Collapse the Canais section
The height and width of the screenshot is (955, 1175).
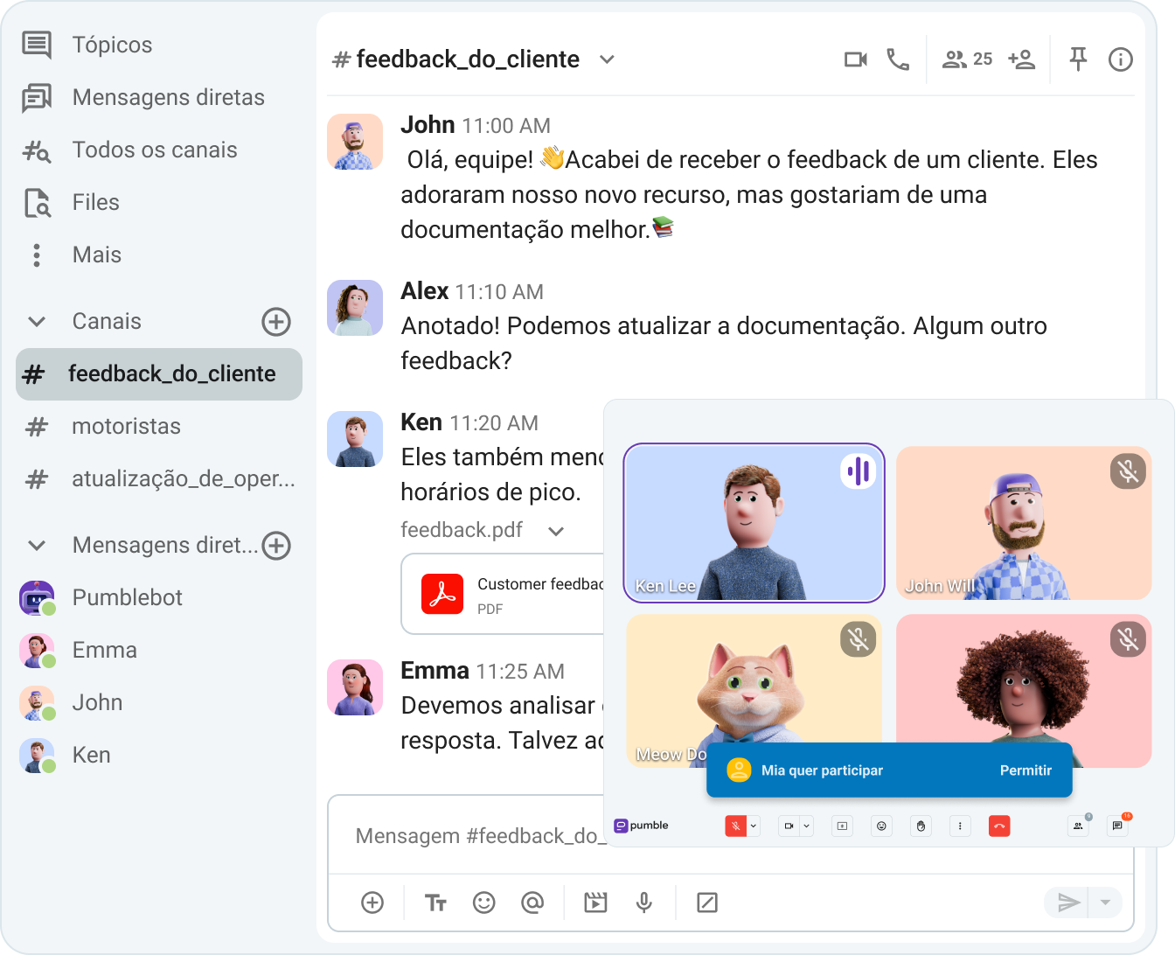point(37,322)
